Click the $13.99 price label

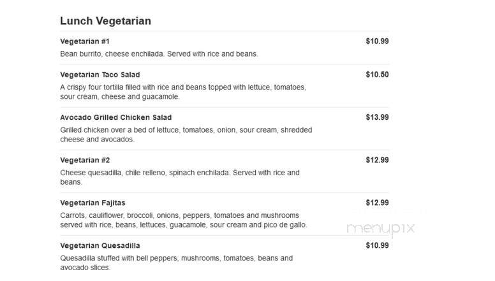point(377,117)
